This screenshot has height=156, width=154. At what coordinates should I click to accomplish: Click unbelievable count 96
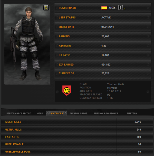pyautogui.click(x=139, y=144)
